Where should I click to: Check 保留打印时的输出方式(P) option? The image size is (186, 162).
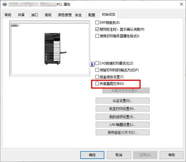point(97,70)
